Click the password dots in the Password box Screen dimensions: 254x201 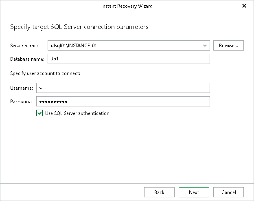tap(53, 102)
